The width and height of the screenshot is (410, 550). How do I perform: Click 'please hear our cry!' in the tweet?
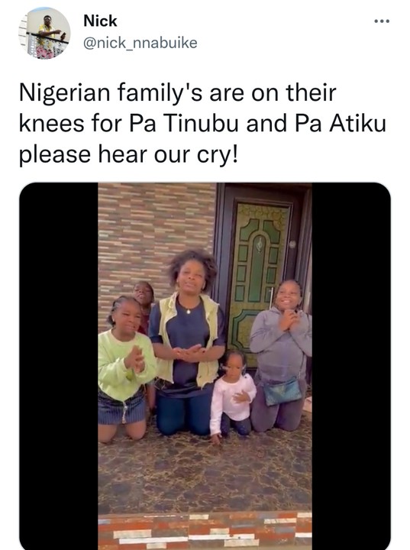[128, 154]
